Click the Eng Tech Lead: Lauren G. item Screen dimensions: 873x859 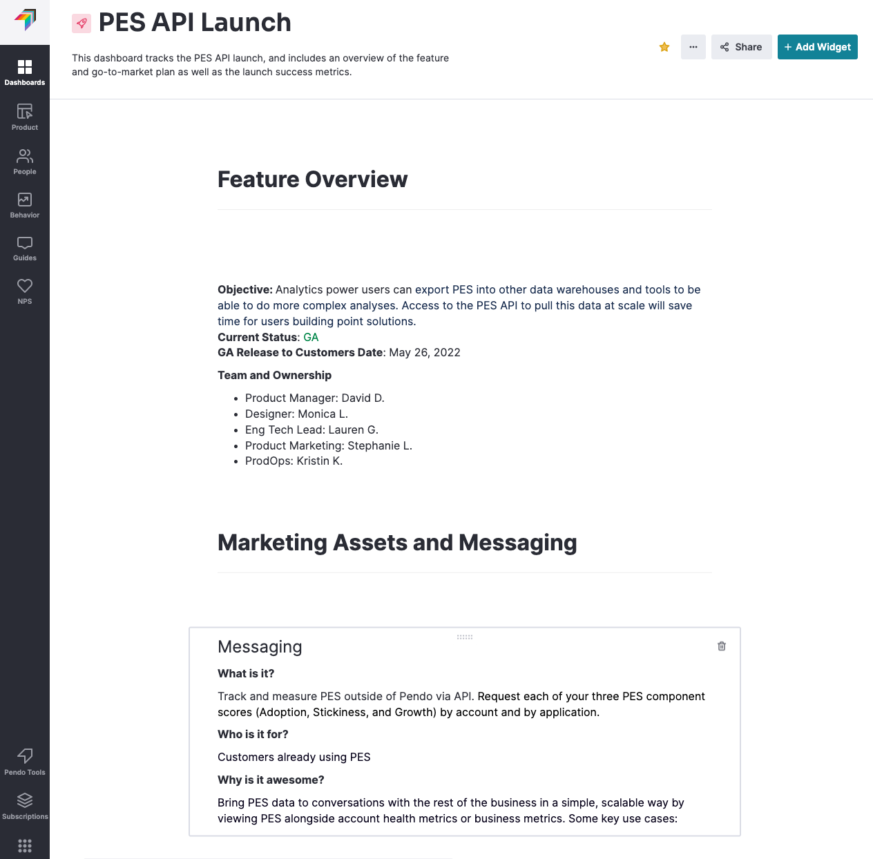[x=311, y=429]
